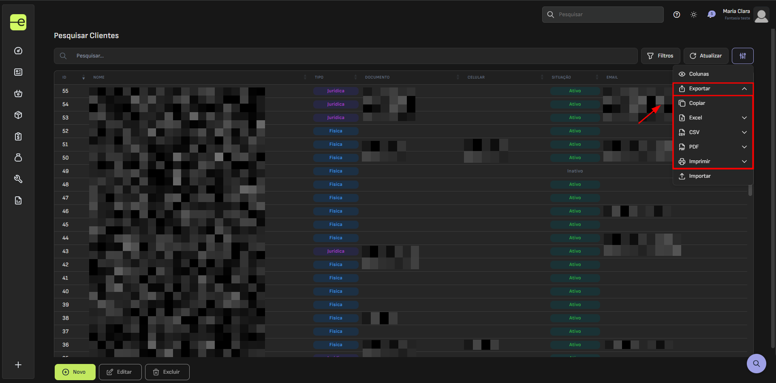
Task: Click the Filtros button
Action: click(x=661, y=56)
